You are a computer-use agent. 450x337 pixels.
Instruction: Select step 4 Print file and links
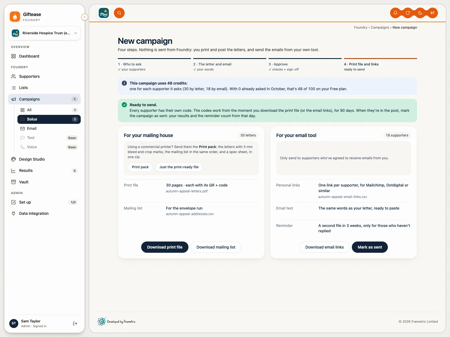coord(380,65)
